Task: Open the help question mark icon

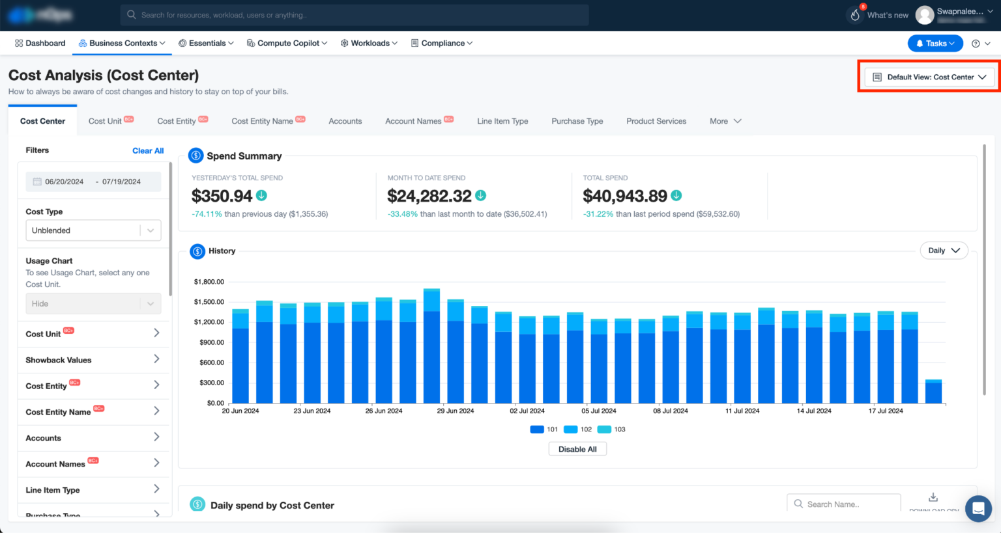Action: tap(976, 44)
